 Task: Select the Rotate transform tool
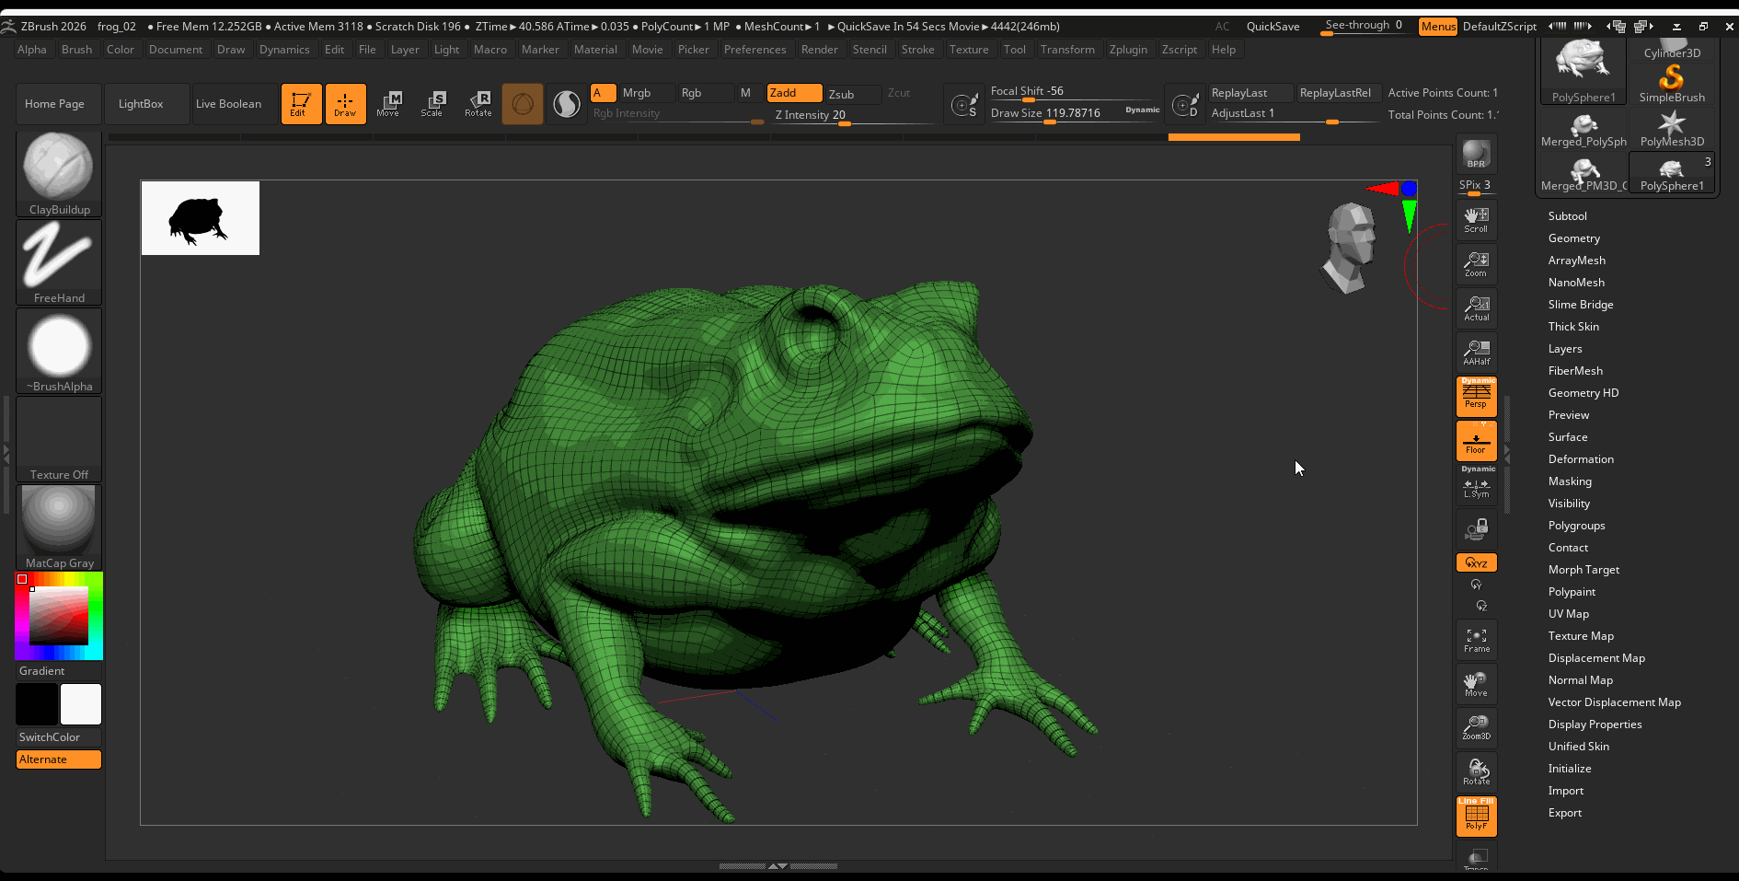click(x=478, y=103)
